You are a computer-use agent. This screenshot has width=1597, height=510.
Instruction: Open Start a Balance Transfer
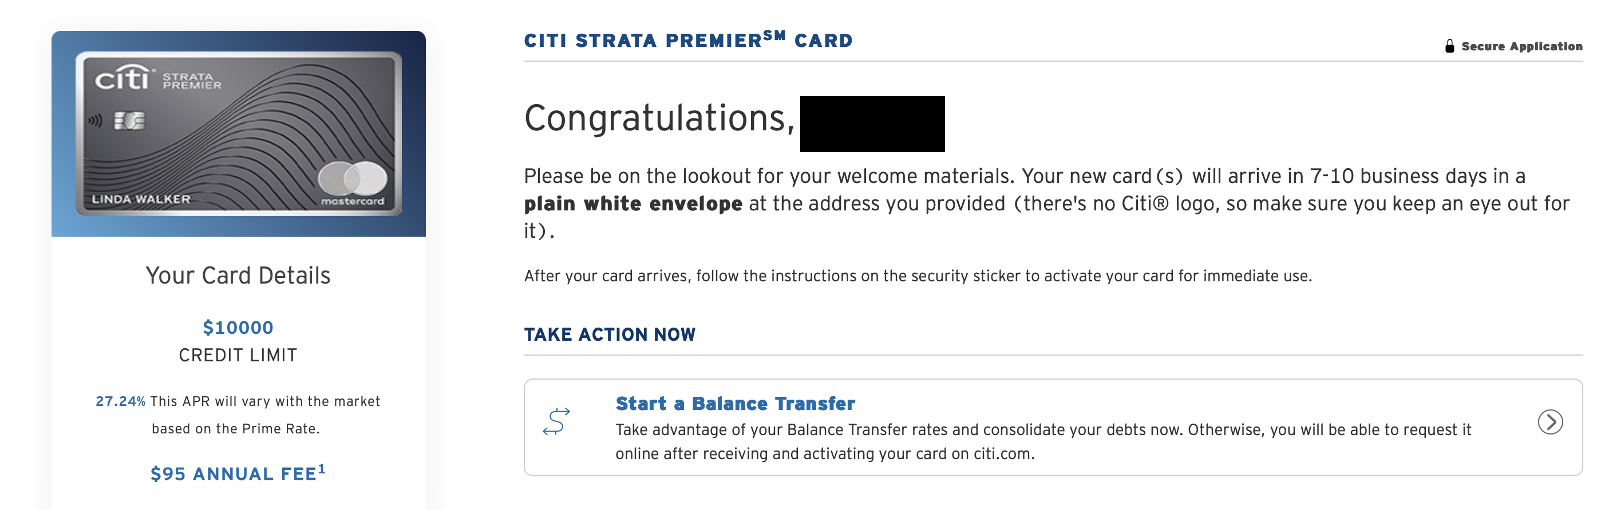tap(734, 404)
